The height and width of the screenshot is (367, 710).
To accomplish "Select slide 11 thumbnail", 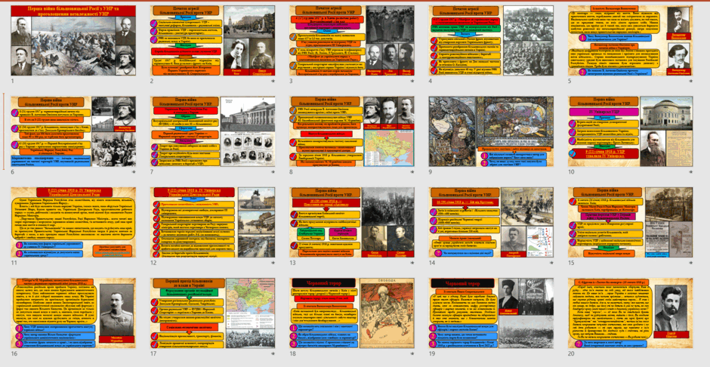I will click(x=73, y=222).
